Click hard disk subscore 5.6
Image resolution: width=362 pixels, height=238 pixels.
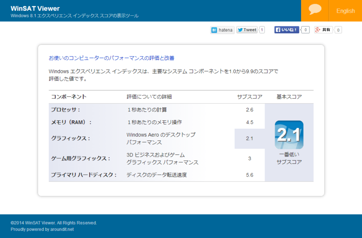tap(250, 175)
